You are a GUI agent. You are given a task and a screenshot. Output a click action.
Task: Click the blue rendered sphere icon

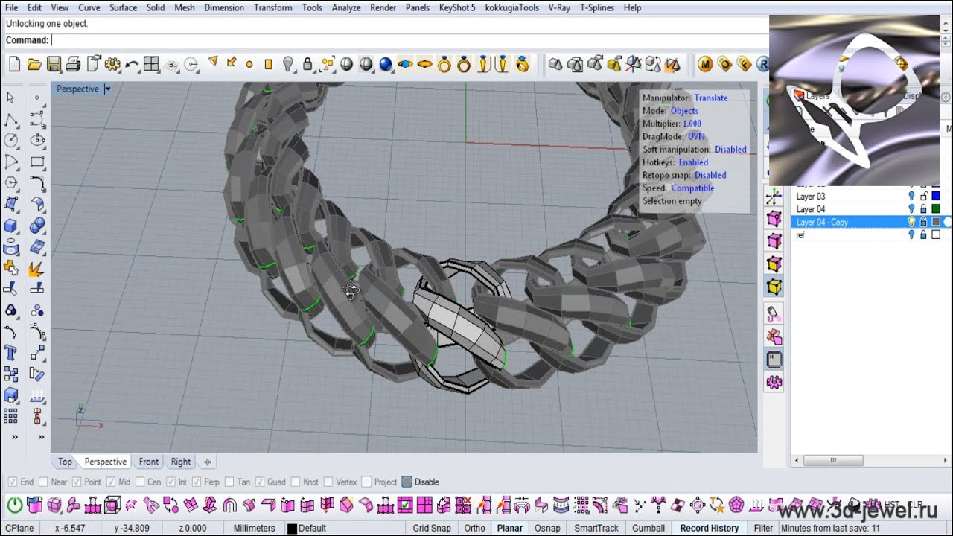click(x=386, y=65)
